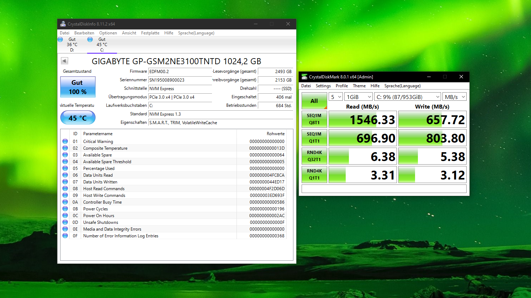Open Theme menu in CrystalDiskMark
Viewport: 531px width, 298px height.
359,86
